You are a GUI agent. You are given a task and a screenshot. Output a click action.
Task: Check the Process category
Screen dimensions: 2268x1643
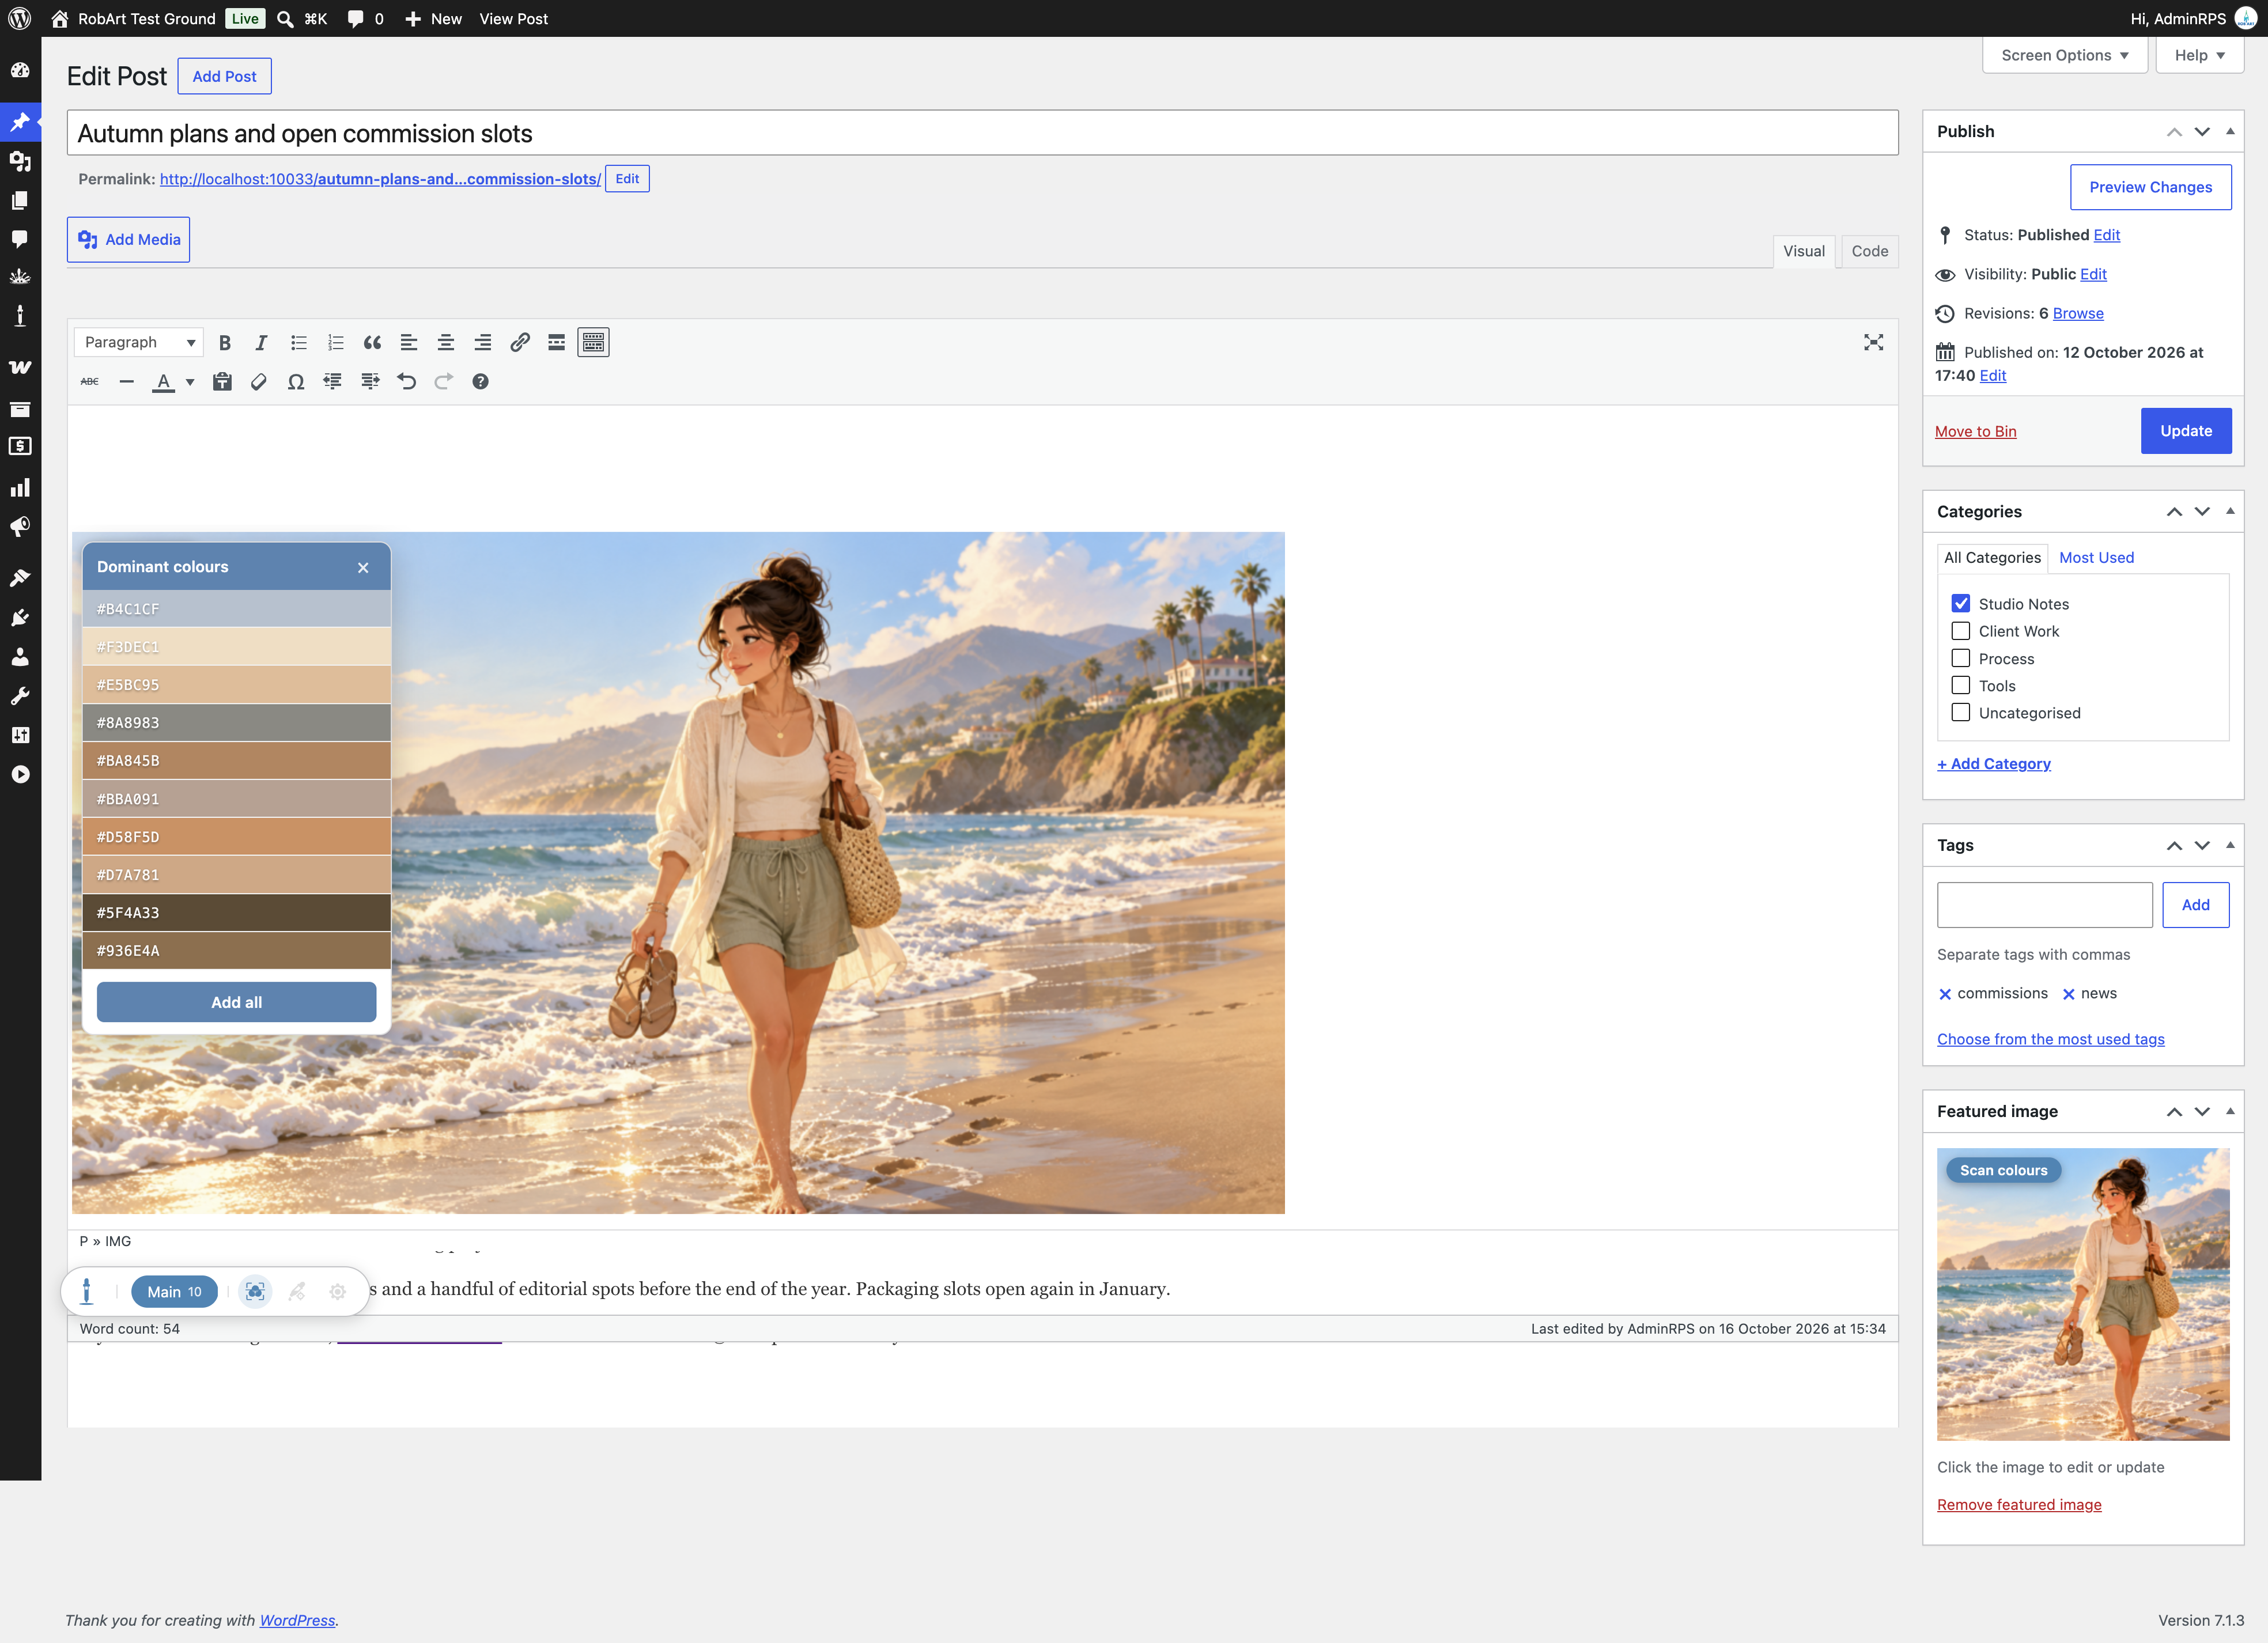tap(1960, 659)
